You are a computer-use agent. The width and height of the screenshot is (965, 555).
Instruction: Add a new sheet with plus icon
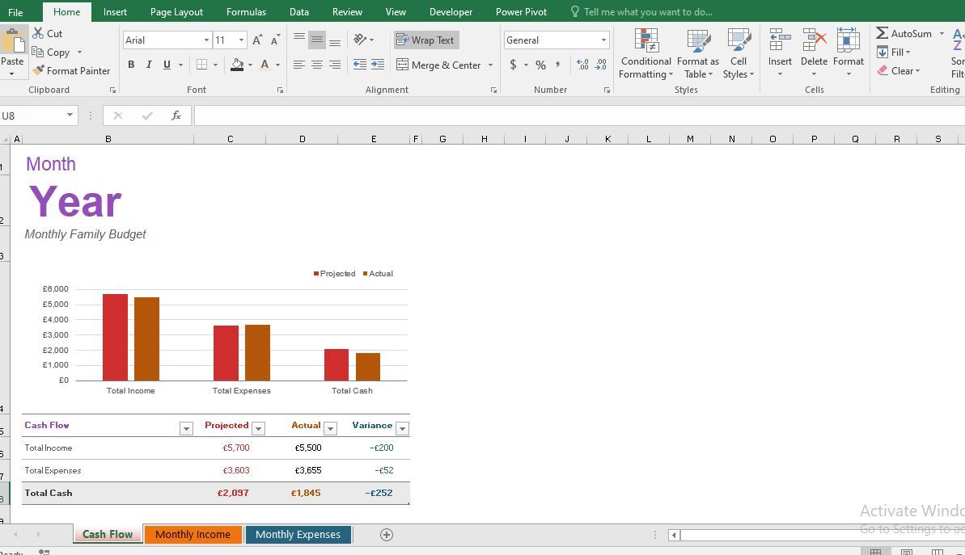387,535
